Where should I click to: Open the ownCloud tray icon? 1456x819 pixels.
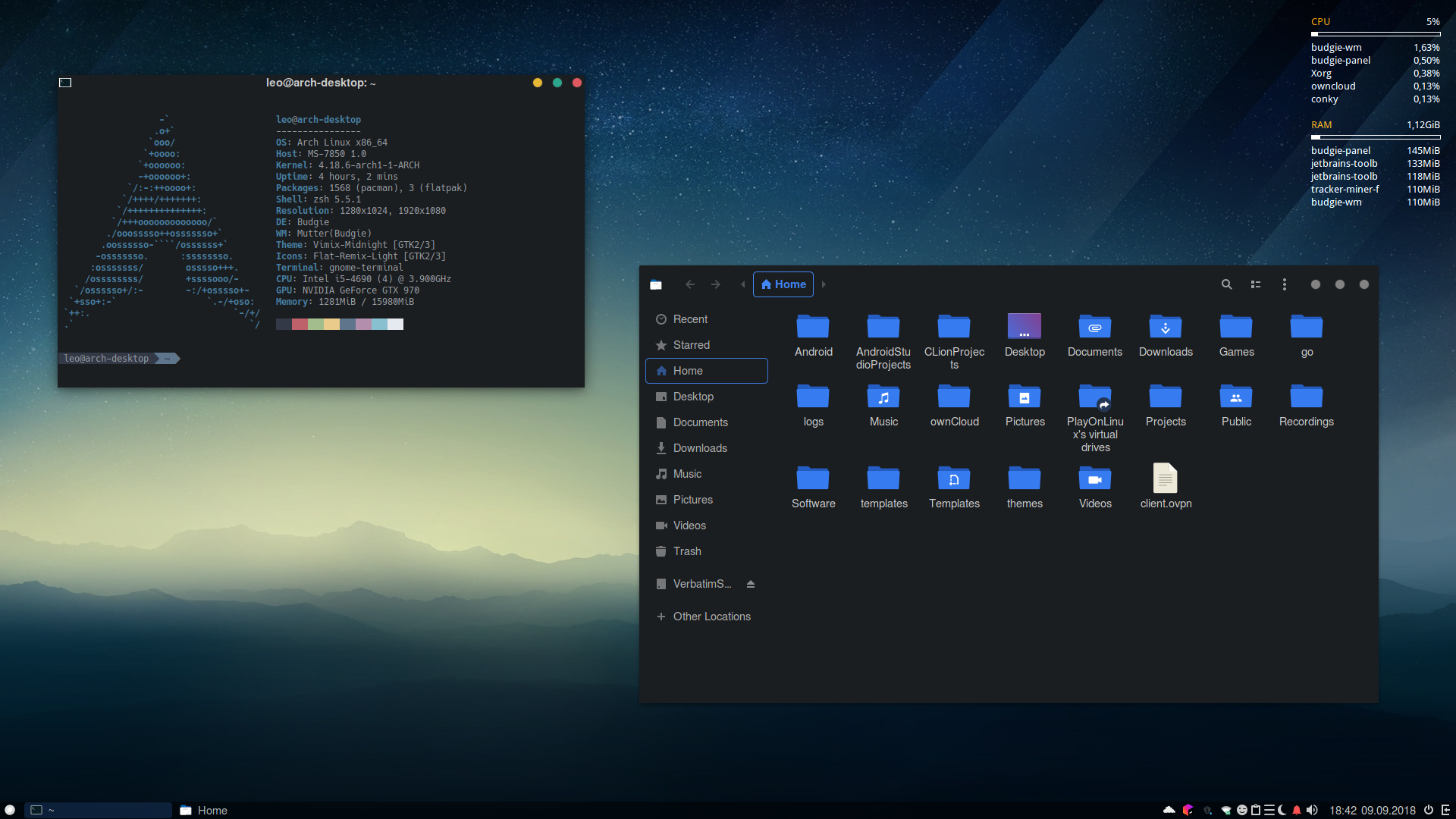point(1169,810)
